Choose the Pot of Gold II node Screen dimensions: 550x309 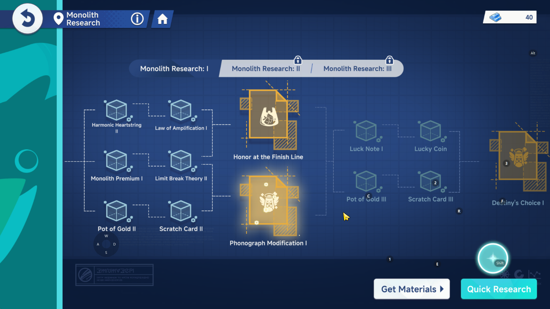click(x=117, y=211)
